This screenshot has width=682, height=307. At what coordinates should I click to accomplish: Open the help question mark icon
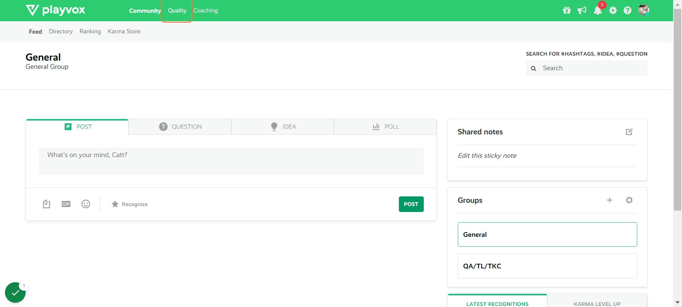[628, 11]
